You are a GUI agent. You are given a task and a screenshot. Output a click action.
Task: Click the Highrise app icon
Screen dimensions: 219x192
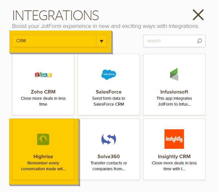coord(43,139)
